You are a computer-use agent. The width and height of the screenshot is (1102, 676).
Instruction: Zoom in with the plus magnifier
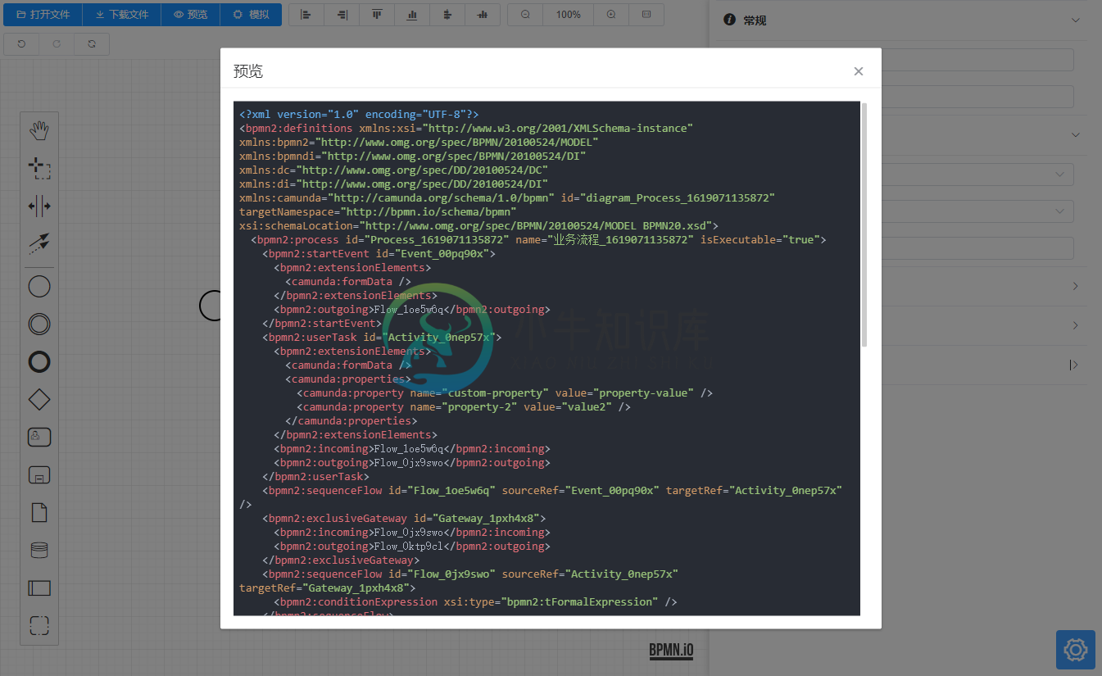611,15
